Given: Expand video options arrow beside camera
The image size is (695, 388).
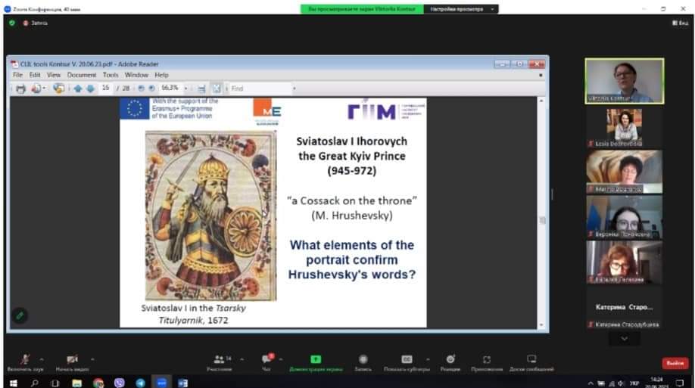Looking at the screenshot, I should [92, 359].
